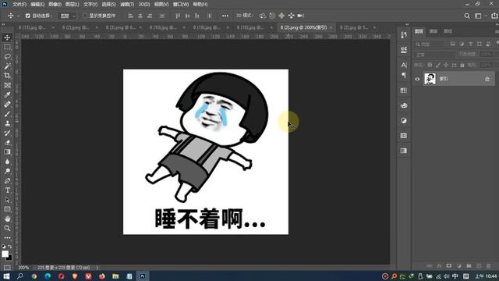Toggle the lock transparent pixels icon
This screenshot has width=499, height=281.
point(430,65)
